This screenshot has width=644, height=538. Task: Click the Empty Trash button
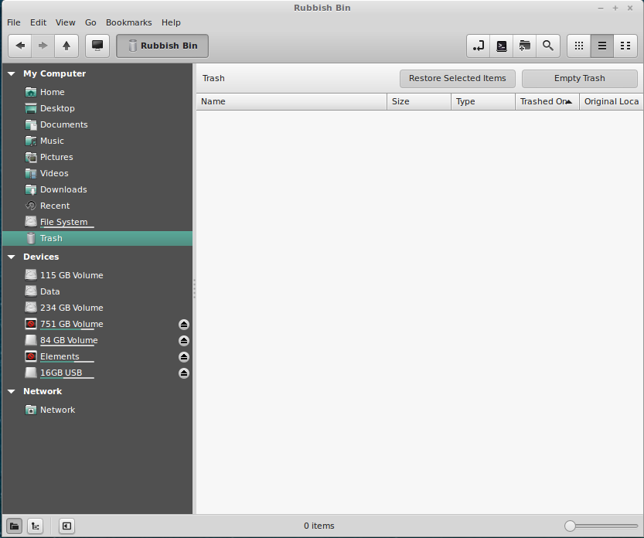click(x=579, y=78)
